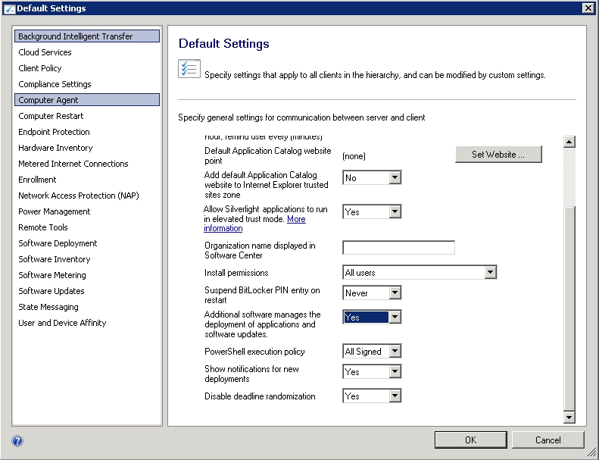
Task: Open Allow Silverlight applications dropdown
Action: click(395, 212)
